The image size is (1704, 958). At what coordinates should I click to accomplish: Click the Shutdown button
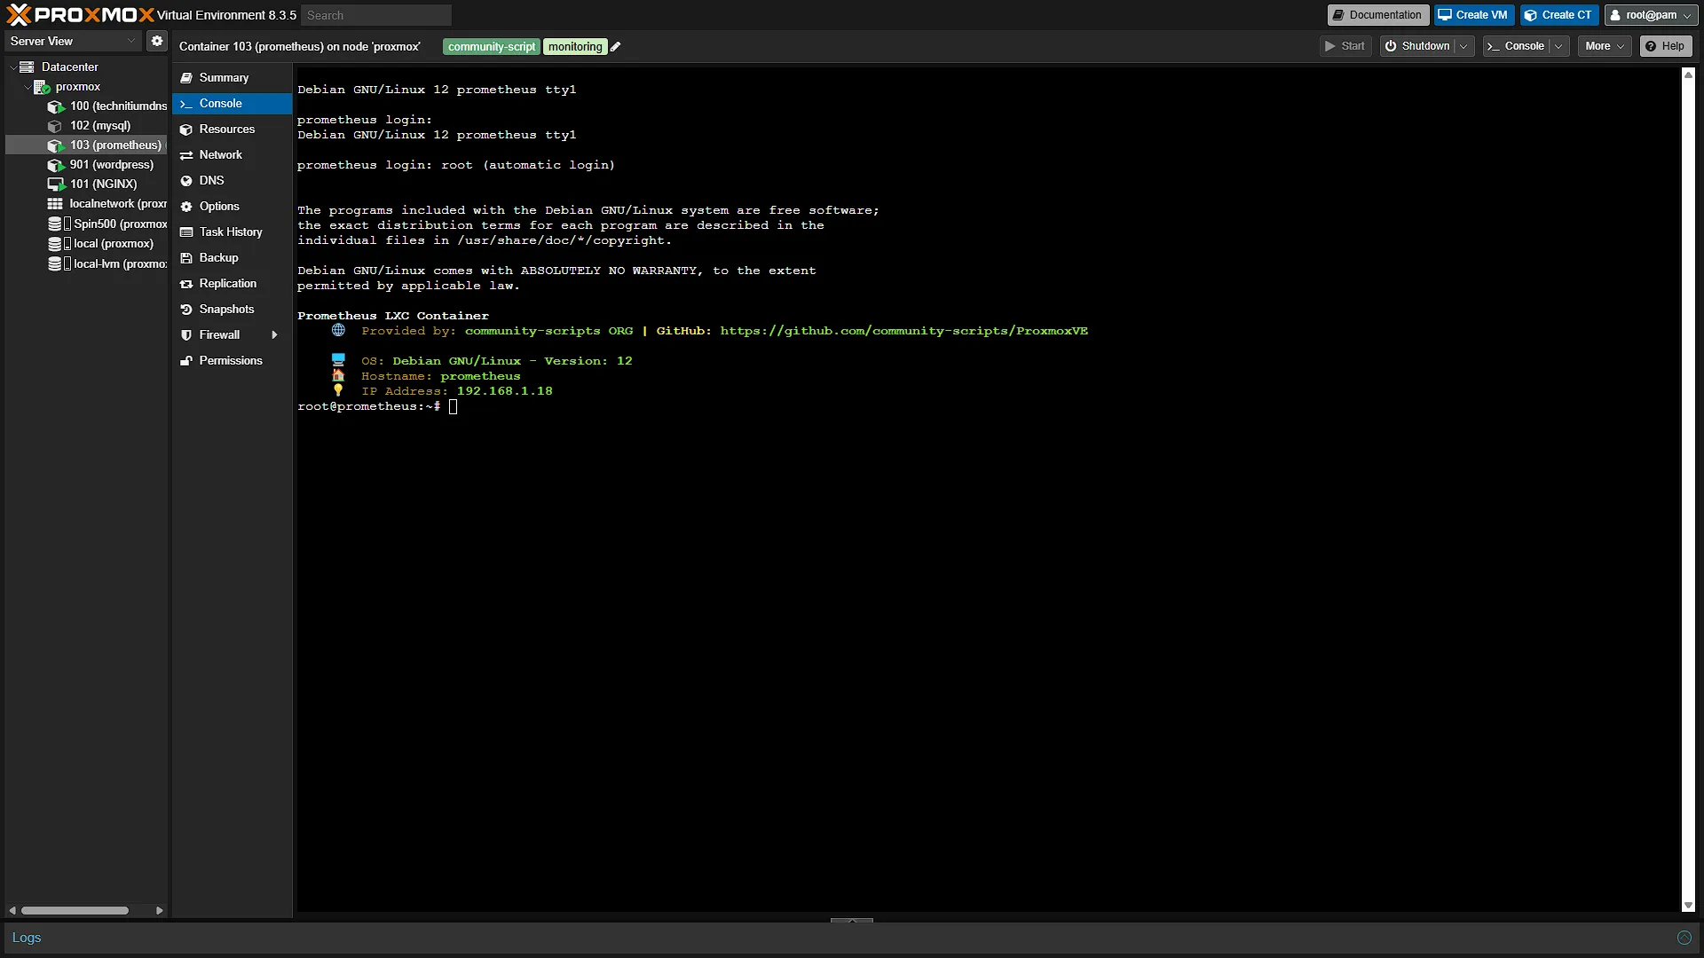pyautogui.click(x=1418, y=46)
